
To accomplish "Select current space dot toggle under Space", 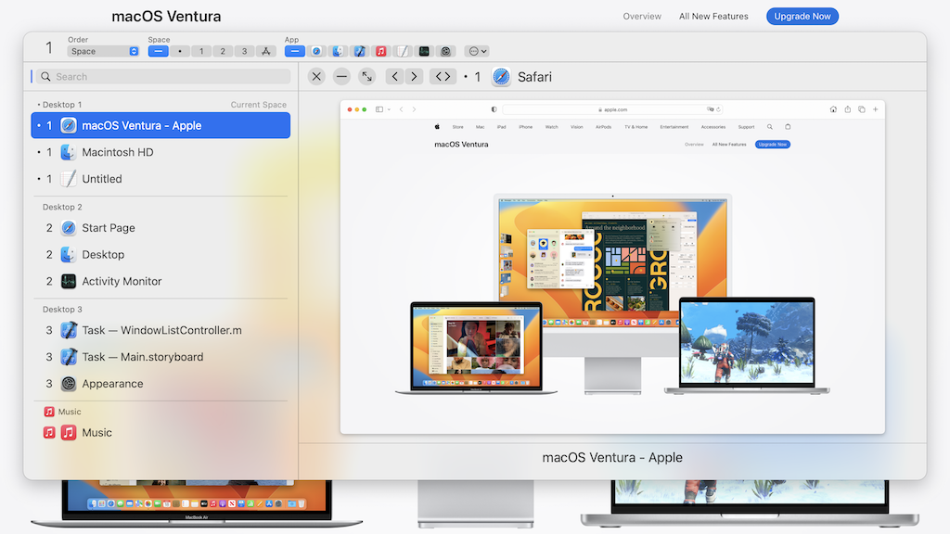I will (x=180, y=52).
